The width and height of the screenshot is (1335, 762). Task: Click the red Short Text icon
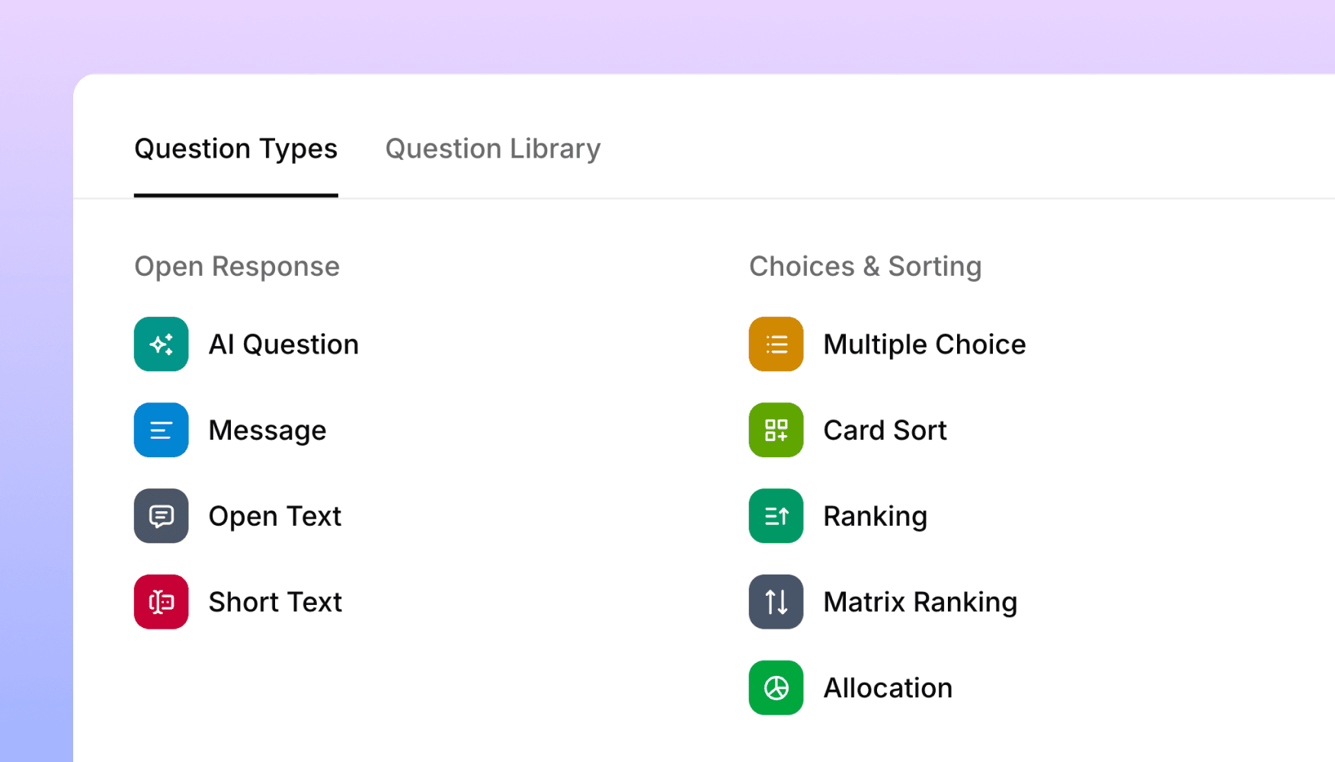[161, 602]
